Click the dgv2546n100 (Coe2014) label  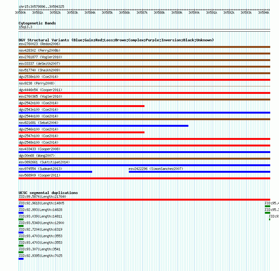click(x=39, y=129)
